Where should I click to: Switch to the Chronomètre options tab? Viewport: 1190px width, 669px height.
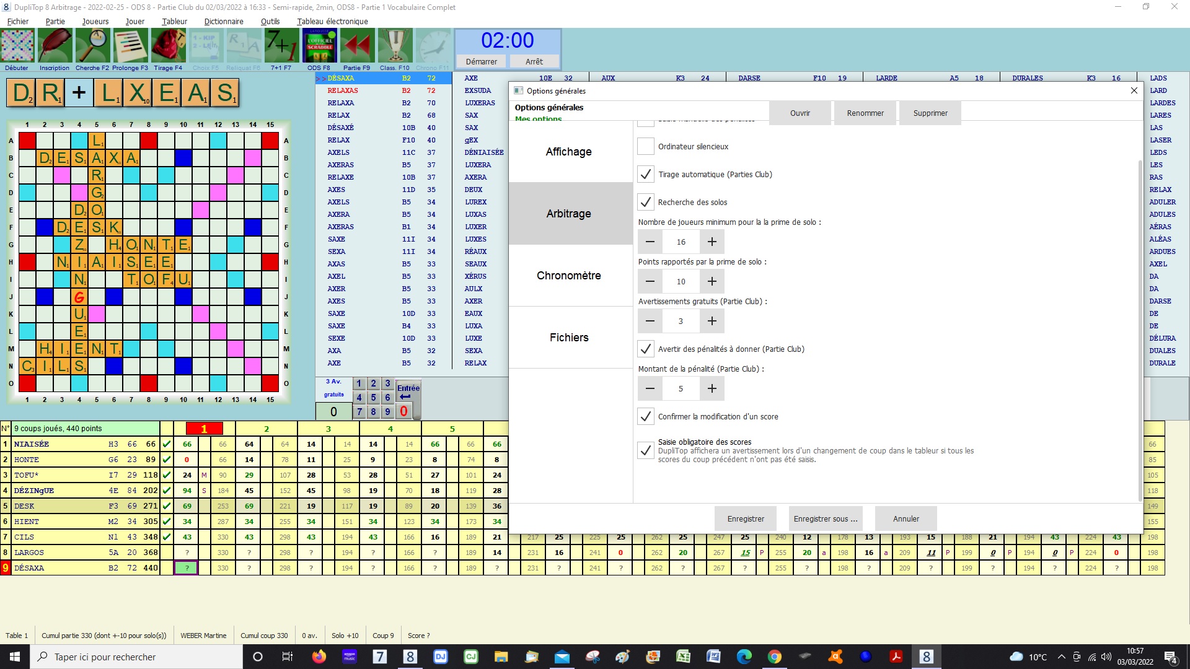(569, 276)
